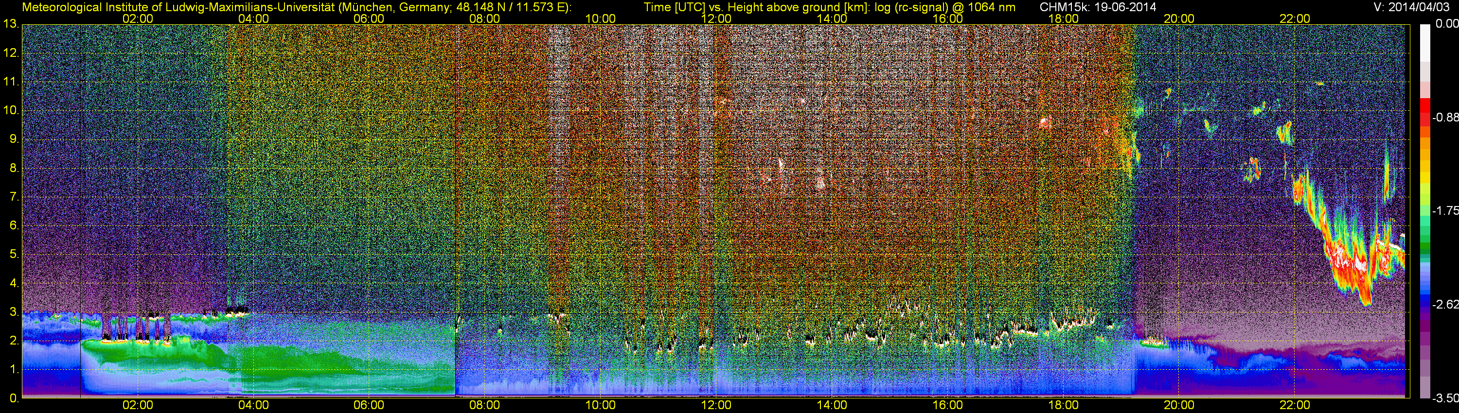The width and height of the screenshot is (1459, 413).
Task: Click the 18:00 label on the top time axis
Action: click(1063, 18)
